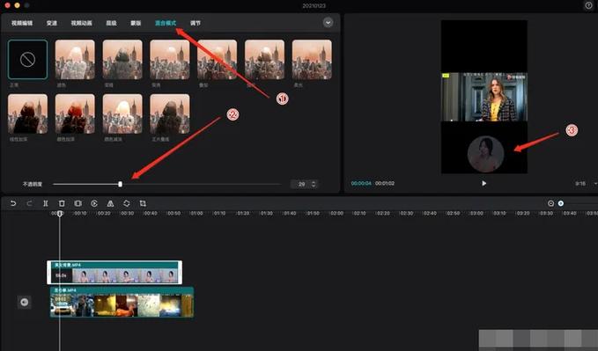Toggle the main track mute button
The height and width of the screenshot is (351, 598).
click(25, 303)
